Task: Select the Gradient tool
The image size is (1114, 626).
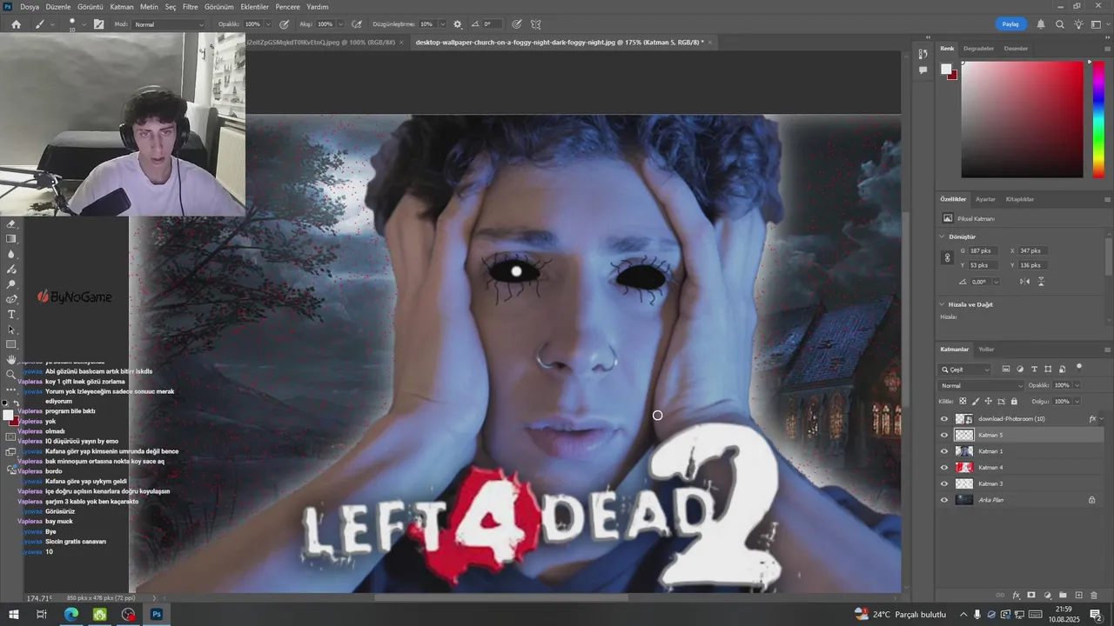Action: click(x=11, y=238)
